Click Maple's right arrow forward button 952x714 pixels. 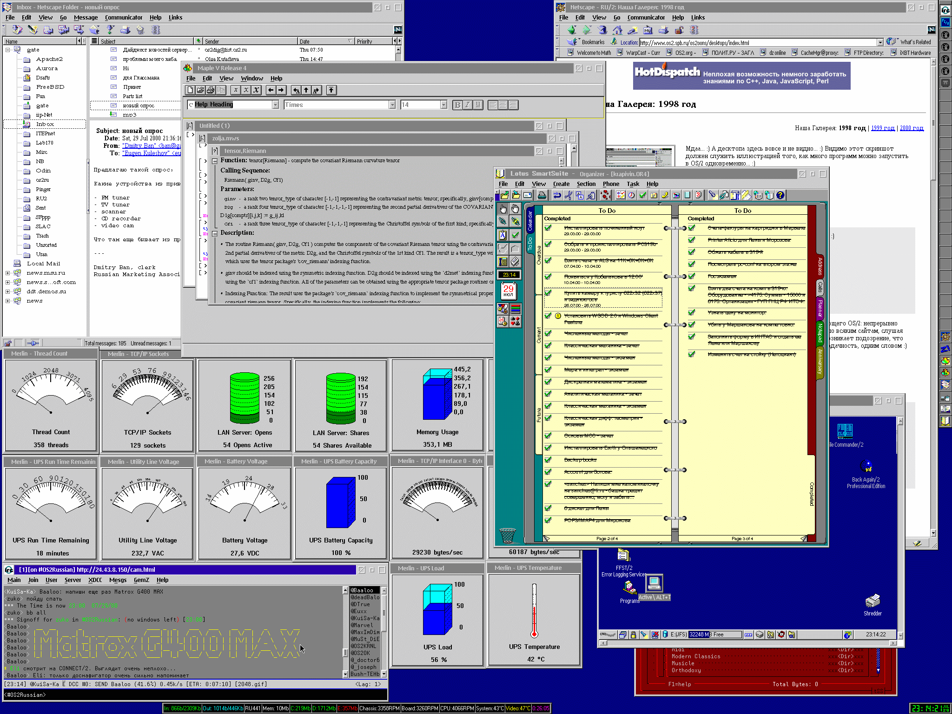[281, 90]
